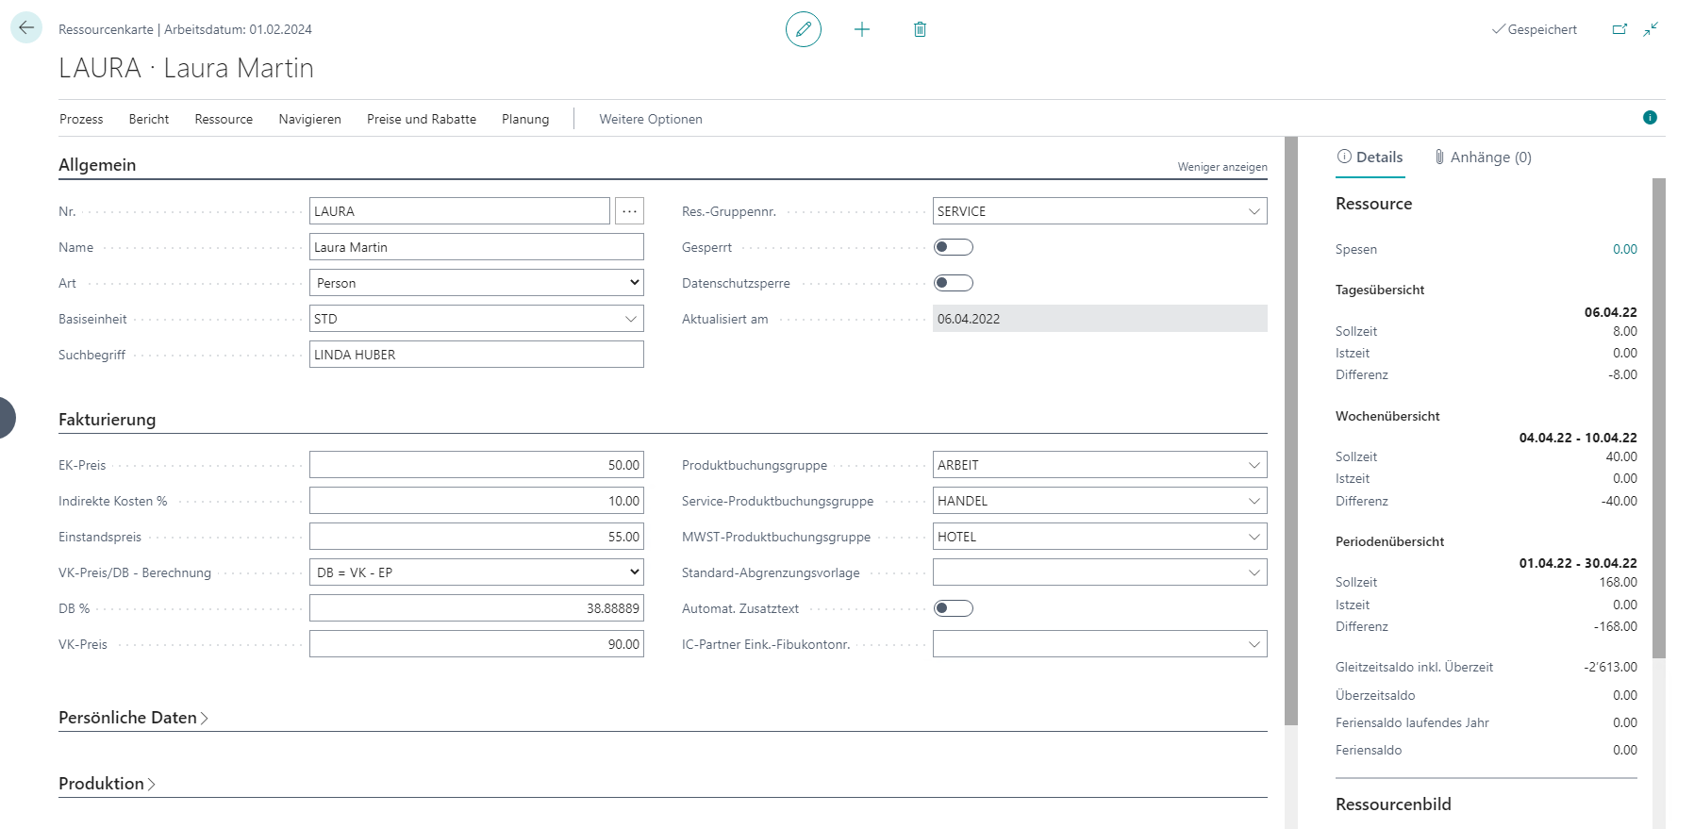Click the Nr. input field
The height and width of the screenshot is (829, 1694).
(459, 211)
